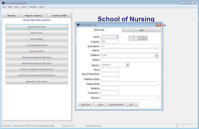
Task: Click the Condoned ? input field
Action: coord(110,93)
